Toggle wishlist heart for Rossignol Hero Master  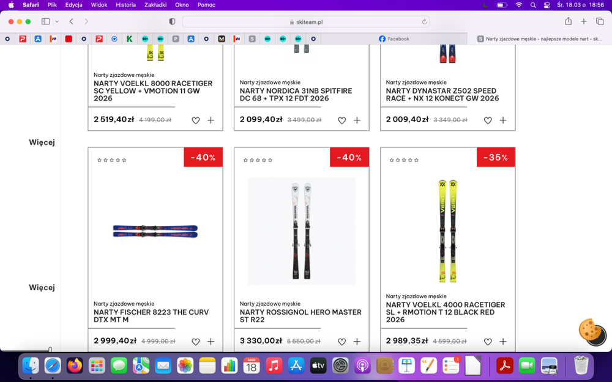(x=341, y=342)
